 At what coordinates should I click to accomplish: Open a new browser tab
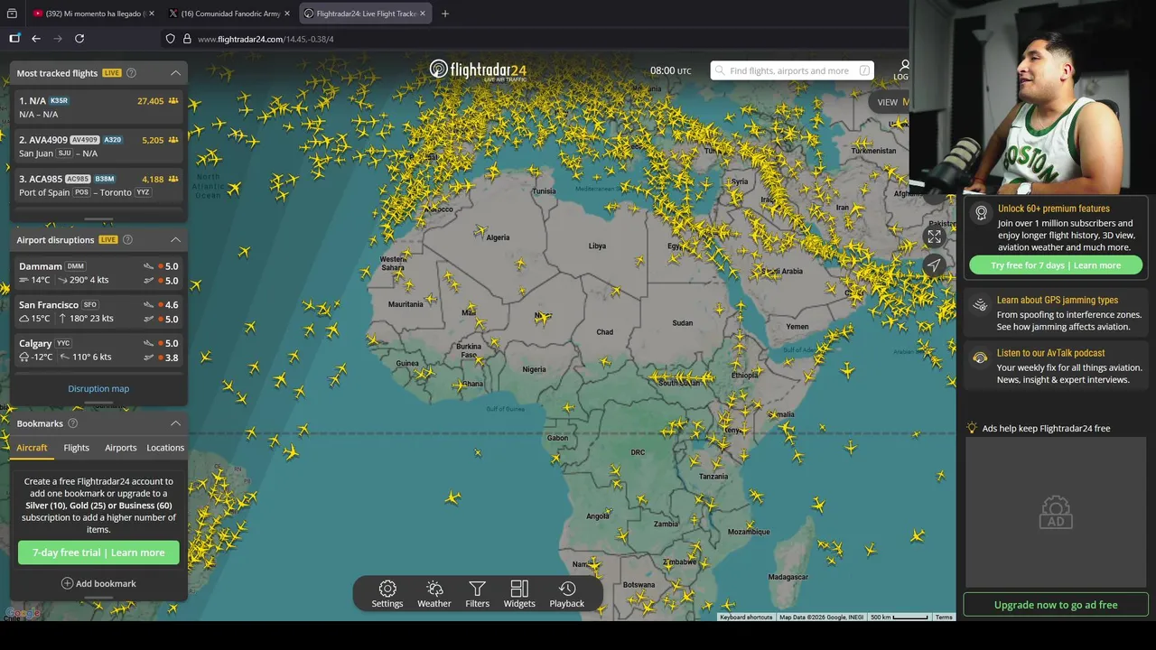(445, 14)
